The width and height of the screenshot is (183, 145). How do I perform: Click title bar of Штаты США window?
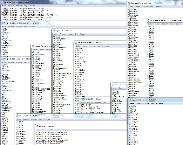[x=71, y=116]
